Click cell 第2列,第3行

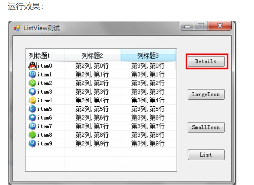92,92
